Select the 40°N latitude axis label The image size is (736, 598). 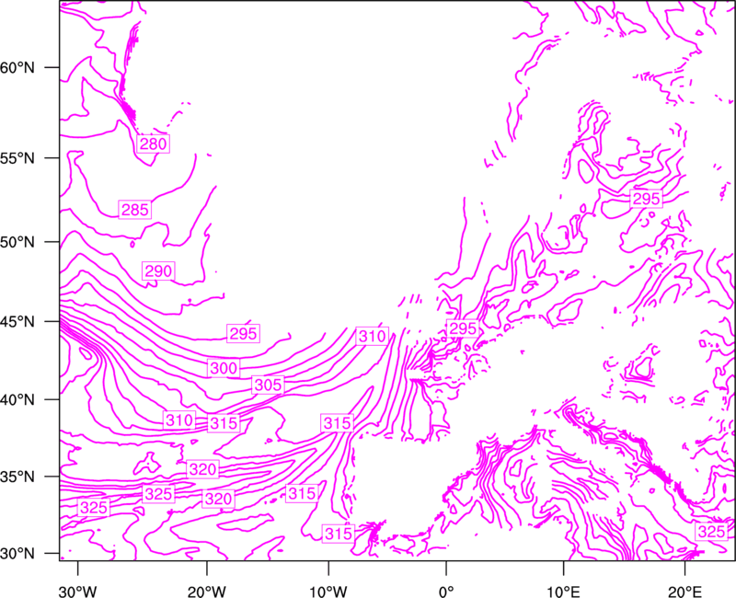click(x=17, y=400)
